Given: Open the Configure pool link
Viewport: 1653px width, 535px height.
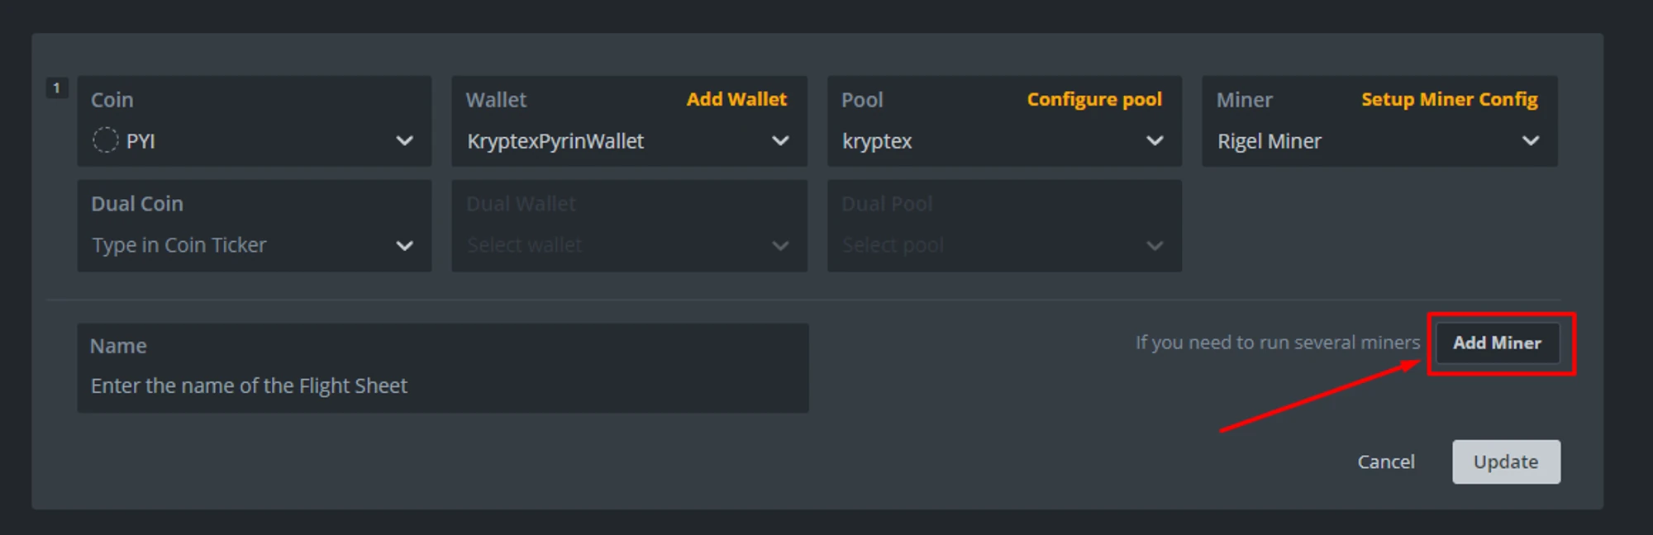Looking at the screenshot, I should (1094, 99).
